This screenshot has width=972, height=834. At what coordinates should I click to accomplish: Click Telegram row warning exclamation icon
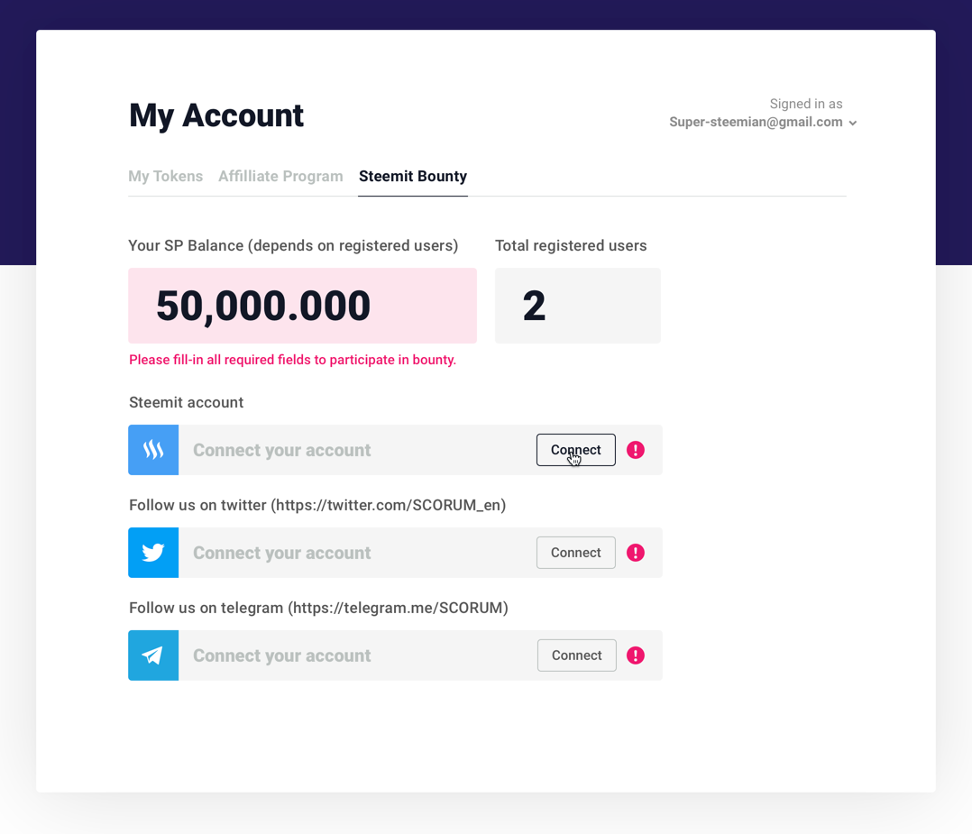pos(636,655)
